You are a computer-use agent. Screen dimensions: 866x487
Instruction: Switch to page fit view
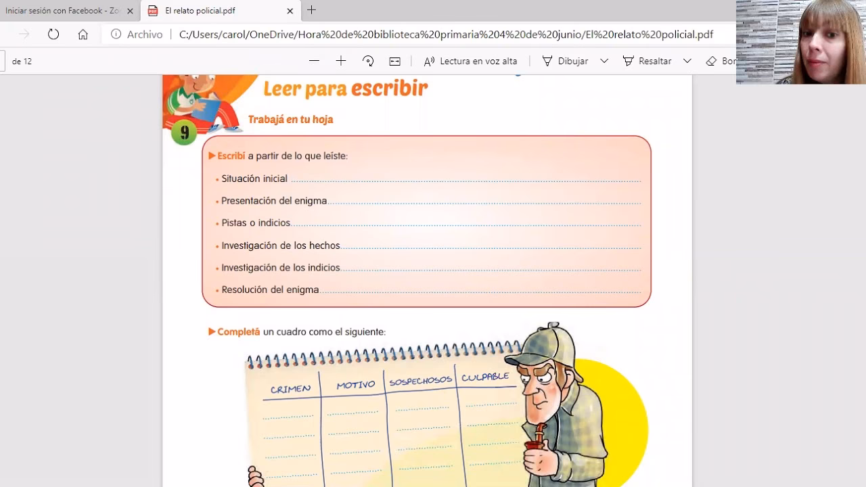(x=394, y=61)
